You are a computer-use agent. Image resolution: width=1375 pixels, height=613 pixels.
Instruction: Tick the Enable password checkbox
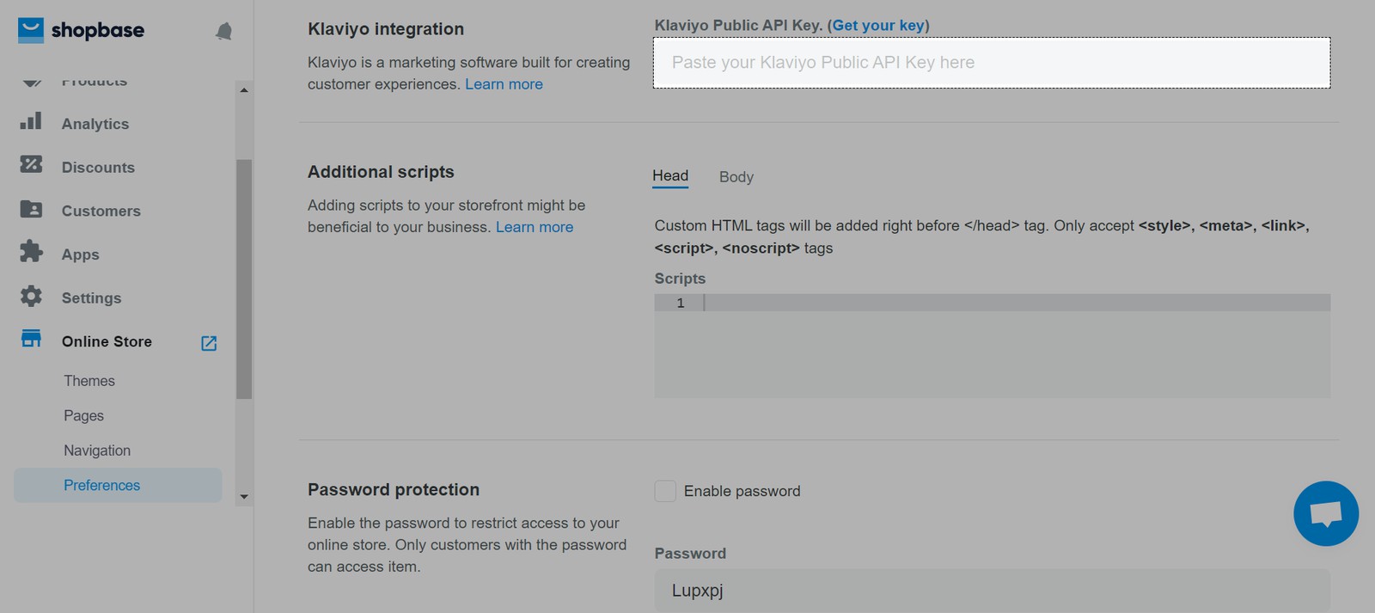665,491
